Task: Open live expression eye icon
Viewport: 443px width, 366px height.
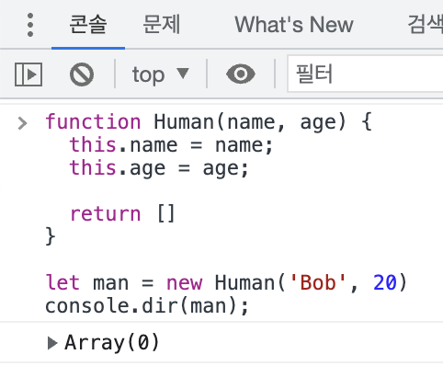Action: click(x=241, y=74)
